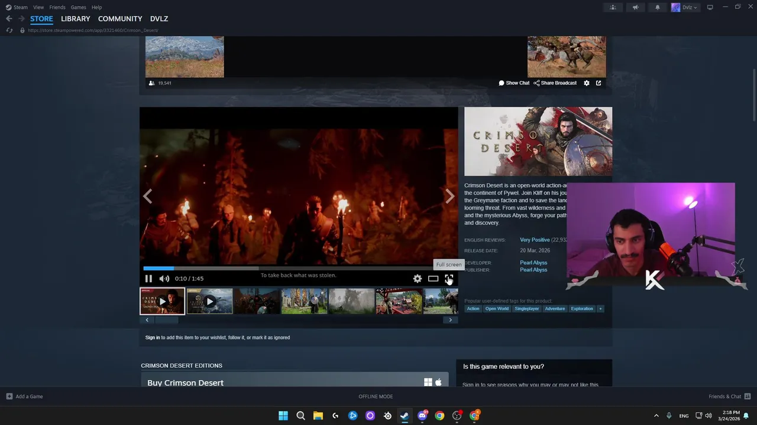757x425 pixels.
Task: Open Discord from the taskbar
Action: click(x=422, y=416)
